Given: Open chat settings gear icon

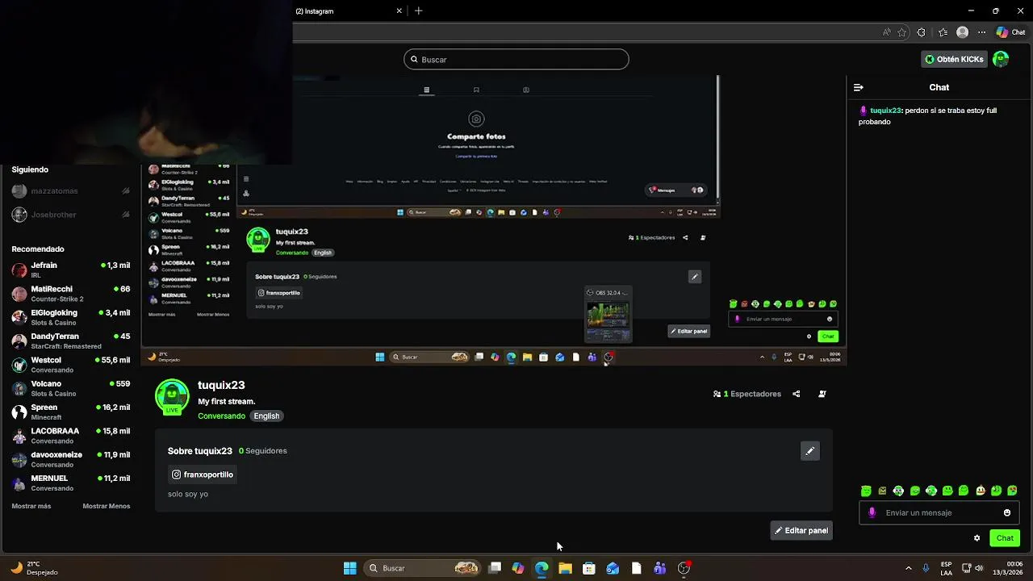Looking at the screenshot, I should pyautogui.click(x=977, y=538).
